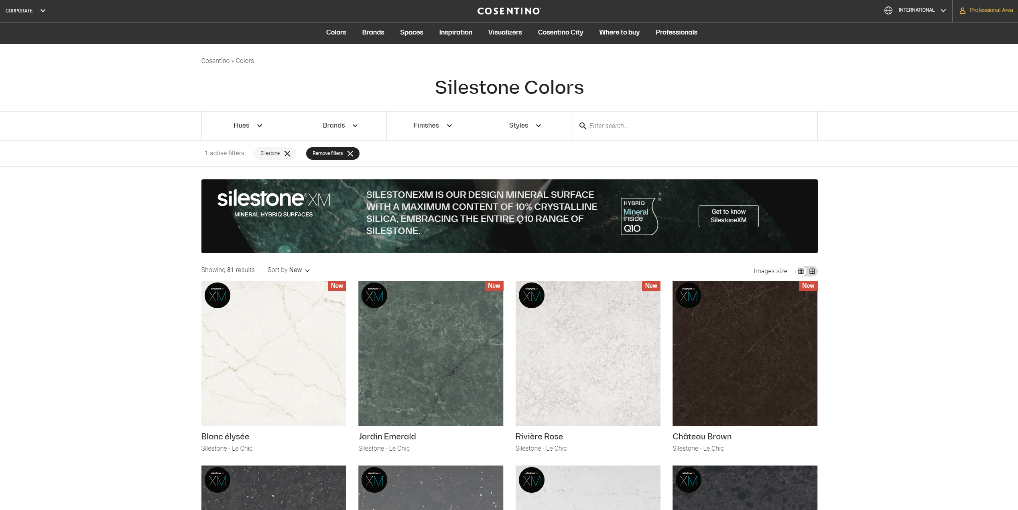Click Get to know SilestoneXM button
Screen dimensions: 1018x510
[728, 216]
